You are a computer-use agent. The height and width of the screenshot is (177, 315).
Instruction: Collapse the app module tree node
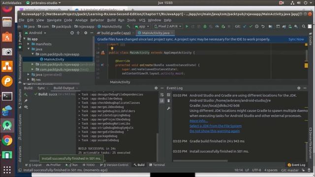point(25,39)
